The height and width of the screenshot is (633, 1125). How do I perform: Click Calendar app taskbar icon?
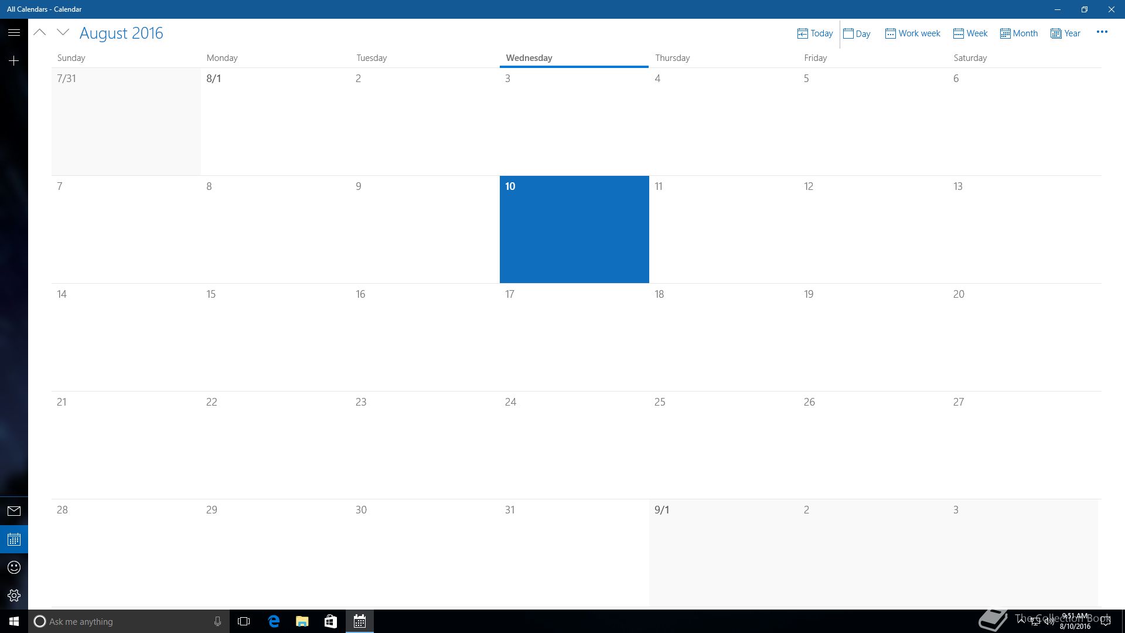[x=360, y=621]
